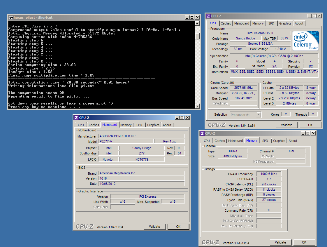
Task: Click Validate in the CPU tab window
Action: click(286, 125)
